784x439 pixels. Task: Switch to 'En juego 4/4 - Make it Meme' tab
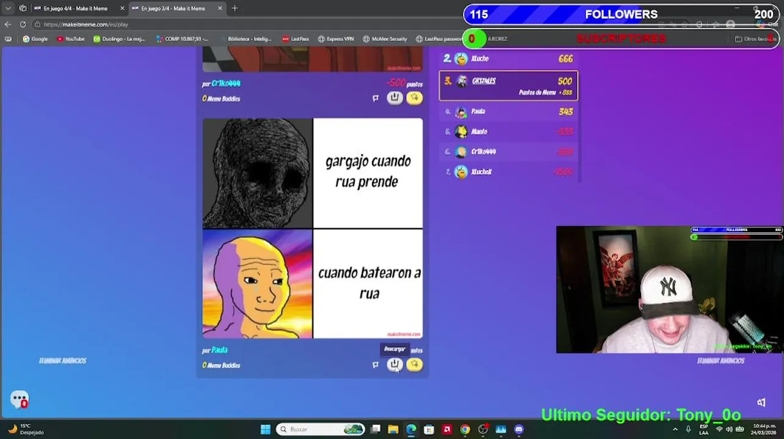tap(78, 9)
